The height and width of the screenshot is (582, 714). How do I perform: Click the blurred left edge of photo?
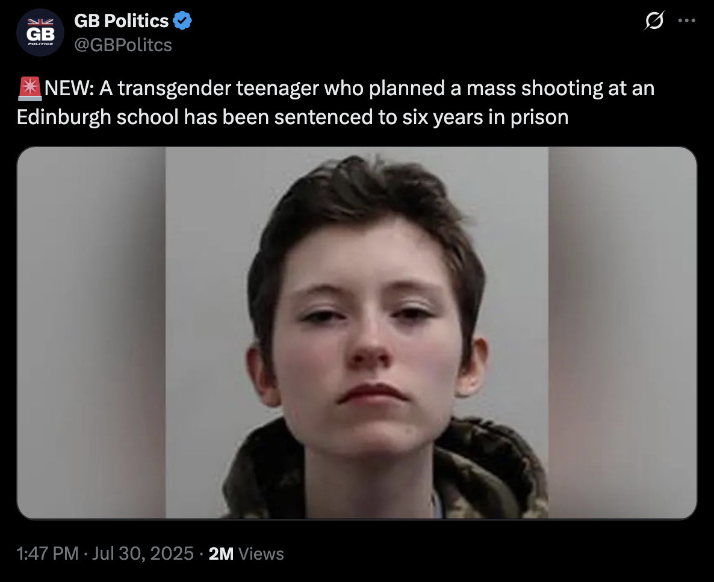pyautogui.click(x=91, y=333)
